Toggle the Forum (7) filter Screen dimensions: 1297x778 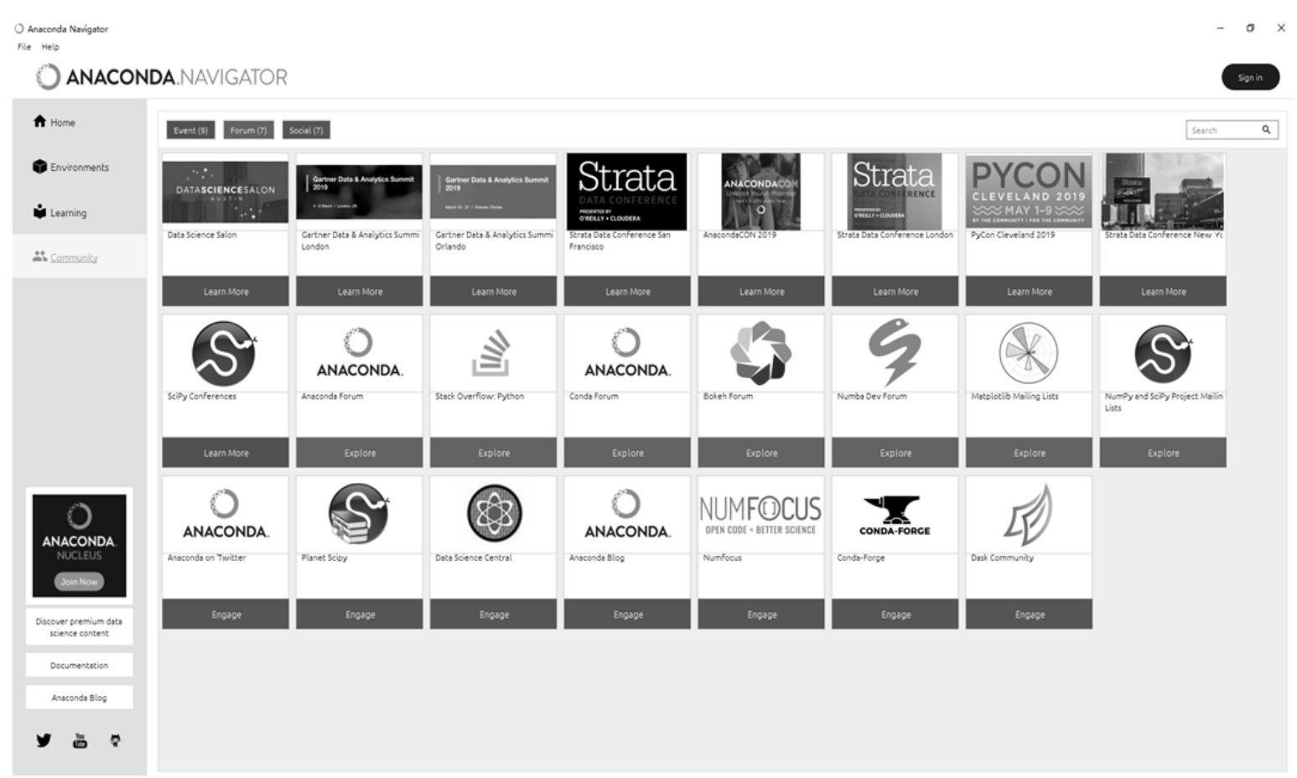(248, 130)
